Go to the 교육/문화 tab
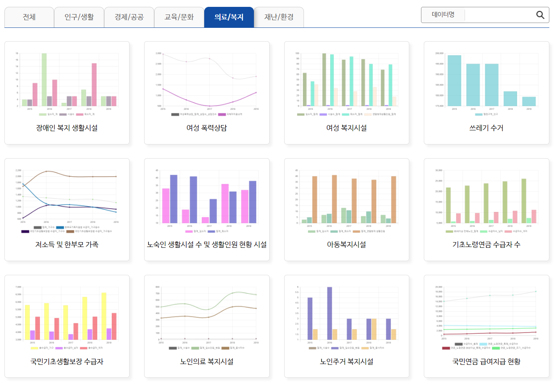The width and height of the screenshot is (555, 385). 179,17
